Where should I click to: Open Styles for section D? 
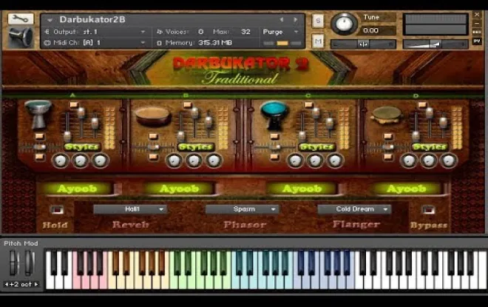[x=430, y=146]
